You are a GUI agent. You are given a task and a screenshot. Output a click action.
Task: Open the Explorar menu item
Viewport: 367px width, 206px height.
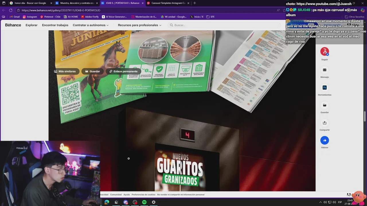coord(32,25)
